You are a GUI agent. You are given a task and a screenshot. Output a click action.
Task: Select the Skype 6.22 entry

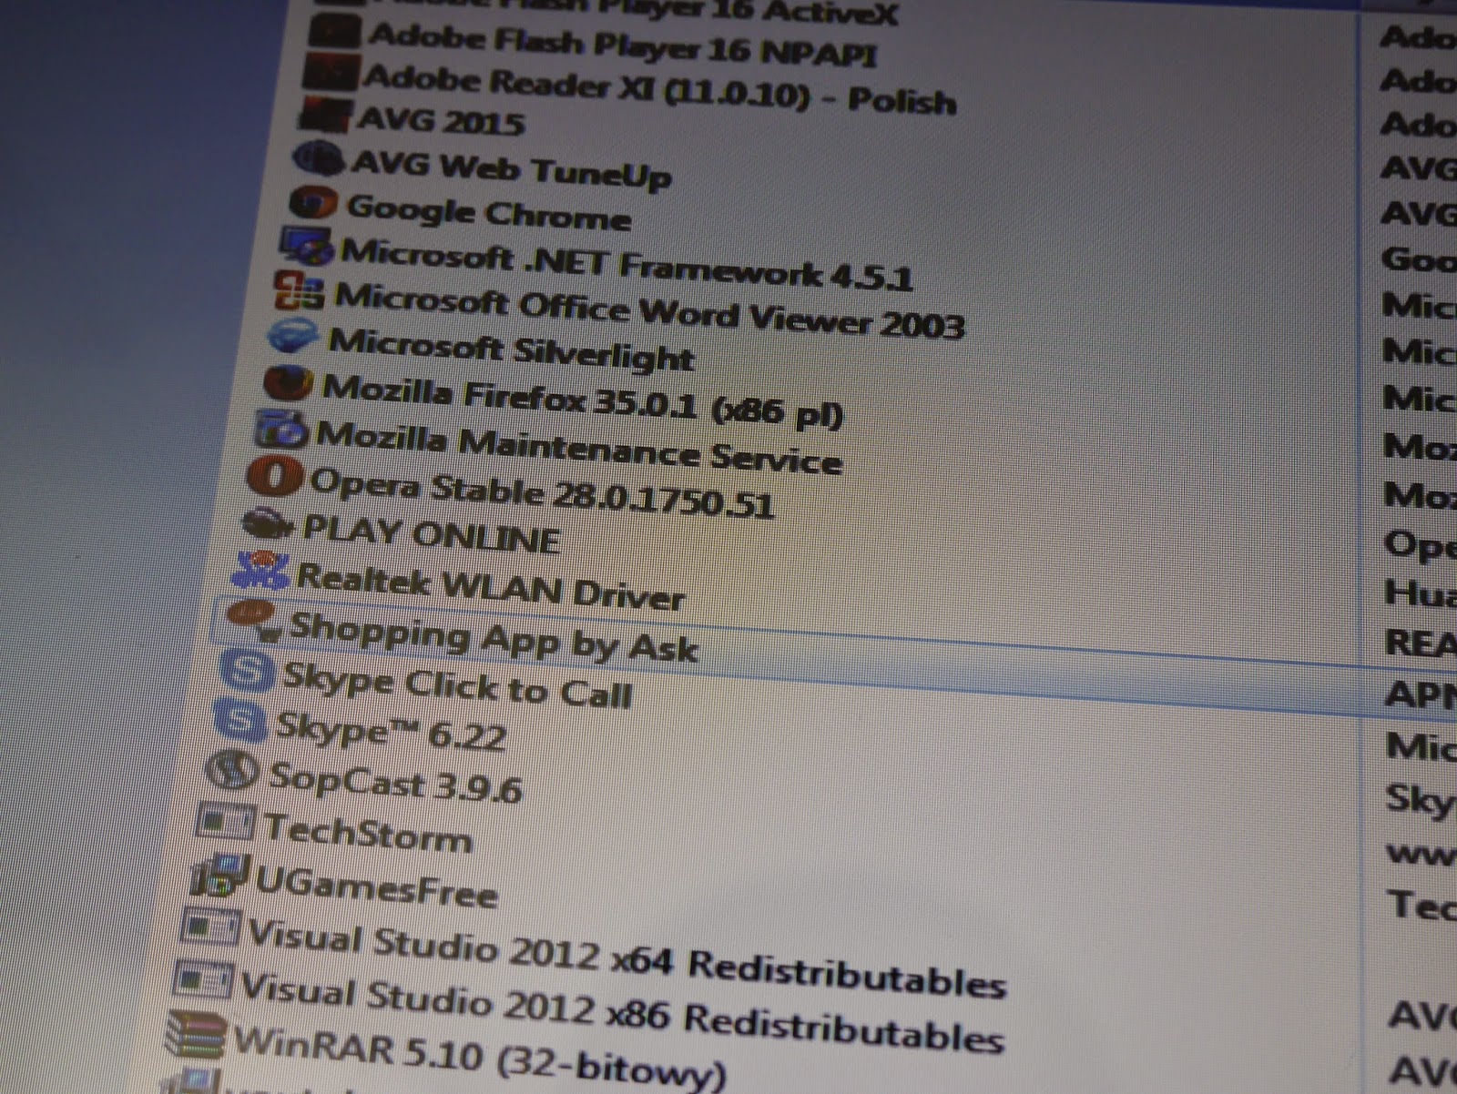pos(390,731)
